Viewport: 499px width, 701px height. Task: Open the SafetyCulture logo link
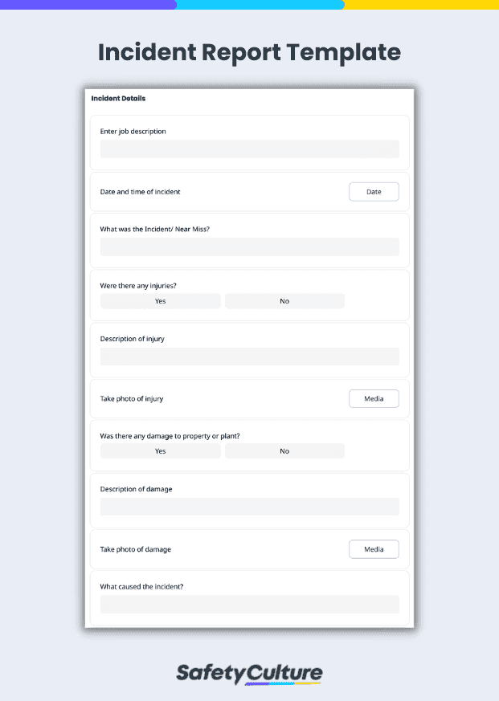click(249, 673)
